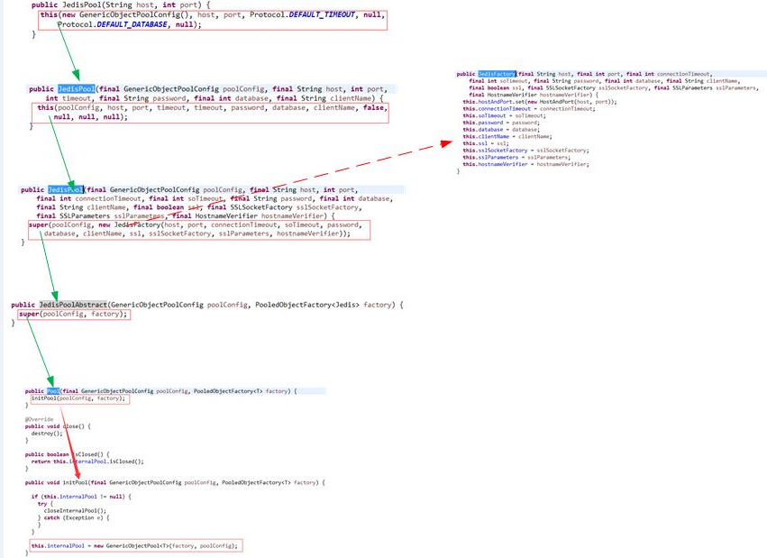Click the "null, null, null);" line
This screenshot has width=767, height=558.
90,117
